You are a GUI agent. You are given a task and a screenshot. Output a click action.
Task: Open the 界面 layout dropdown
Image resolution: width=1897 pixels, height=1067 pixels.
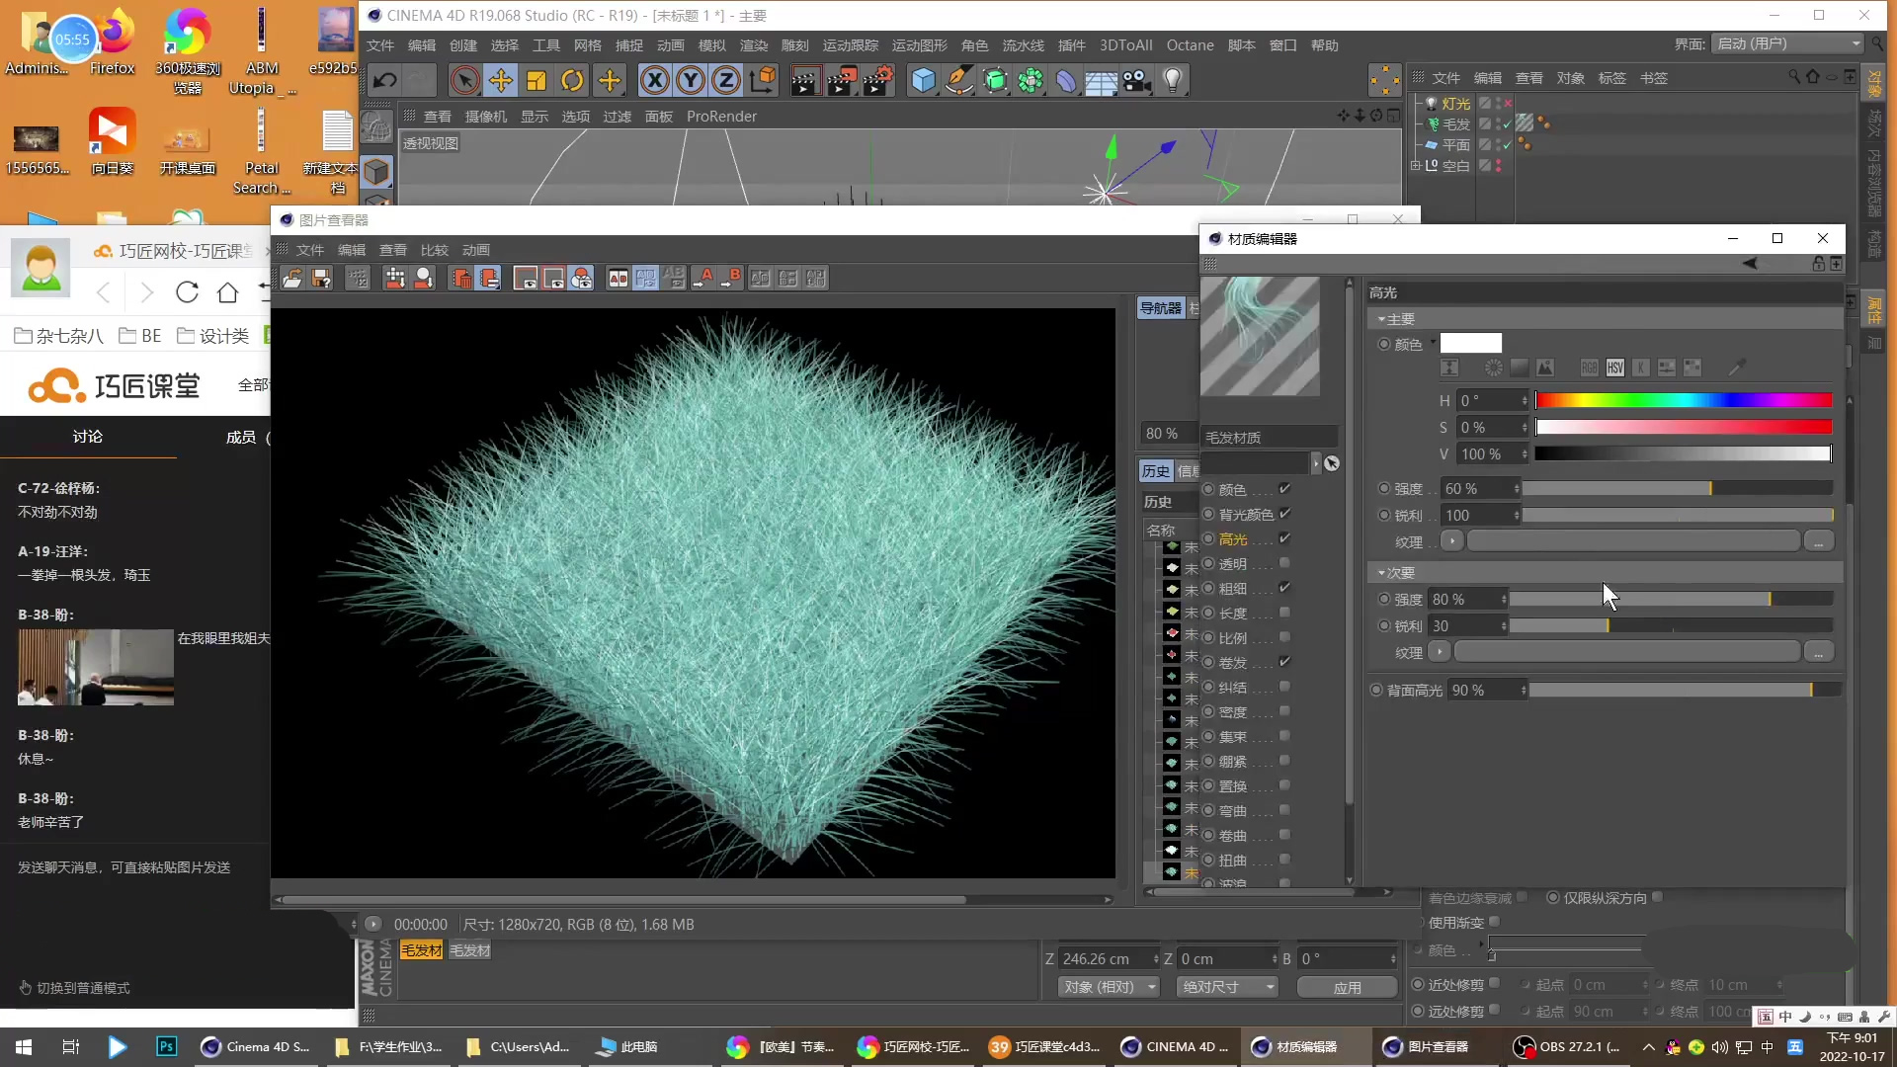pos(1787,43)
